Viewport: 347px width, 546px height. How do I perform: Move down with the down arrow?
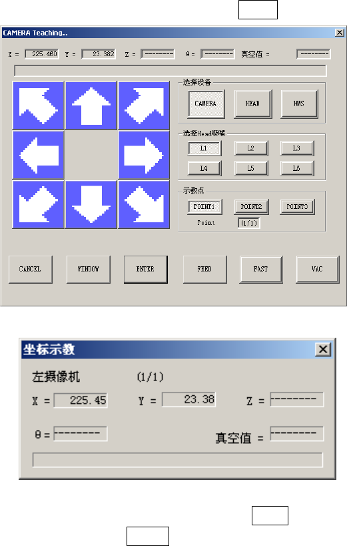pos(91,204)
